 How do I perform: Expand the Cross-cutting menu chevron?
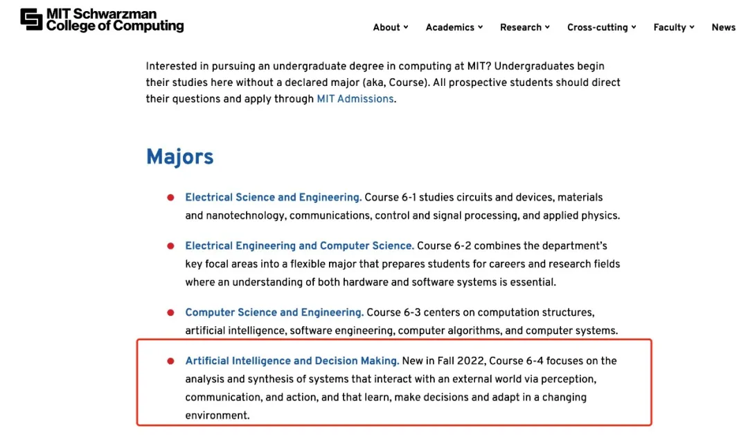coord(634,27)
